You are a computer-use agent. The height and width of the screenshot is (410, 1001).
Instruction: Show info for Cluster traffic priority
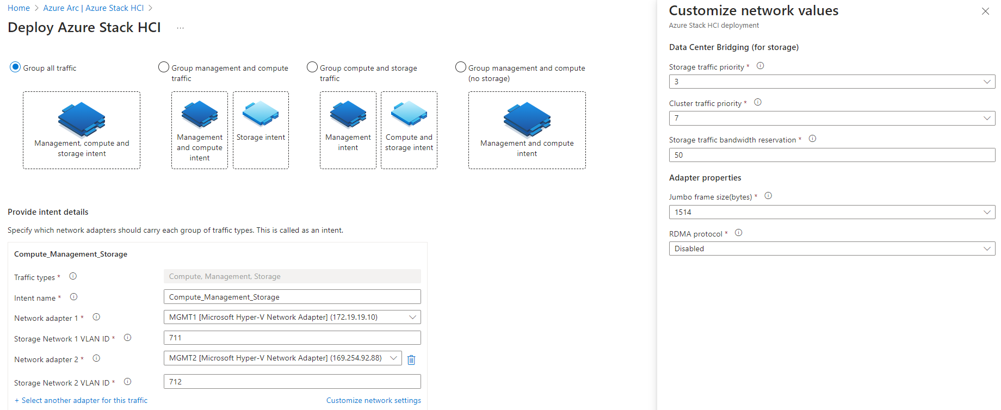click(758, 102)
